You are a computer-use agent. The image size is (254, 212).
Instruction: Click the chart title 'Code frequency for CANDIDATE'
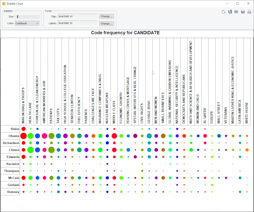point(125,33)
